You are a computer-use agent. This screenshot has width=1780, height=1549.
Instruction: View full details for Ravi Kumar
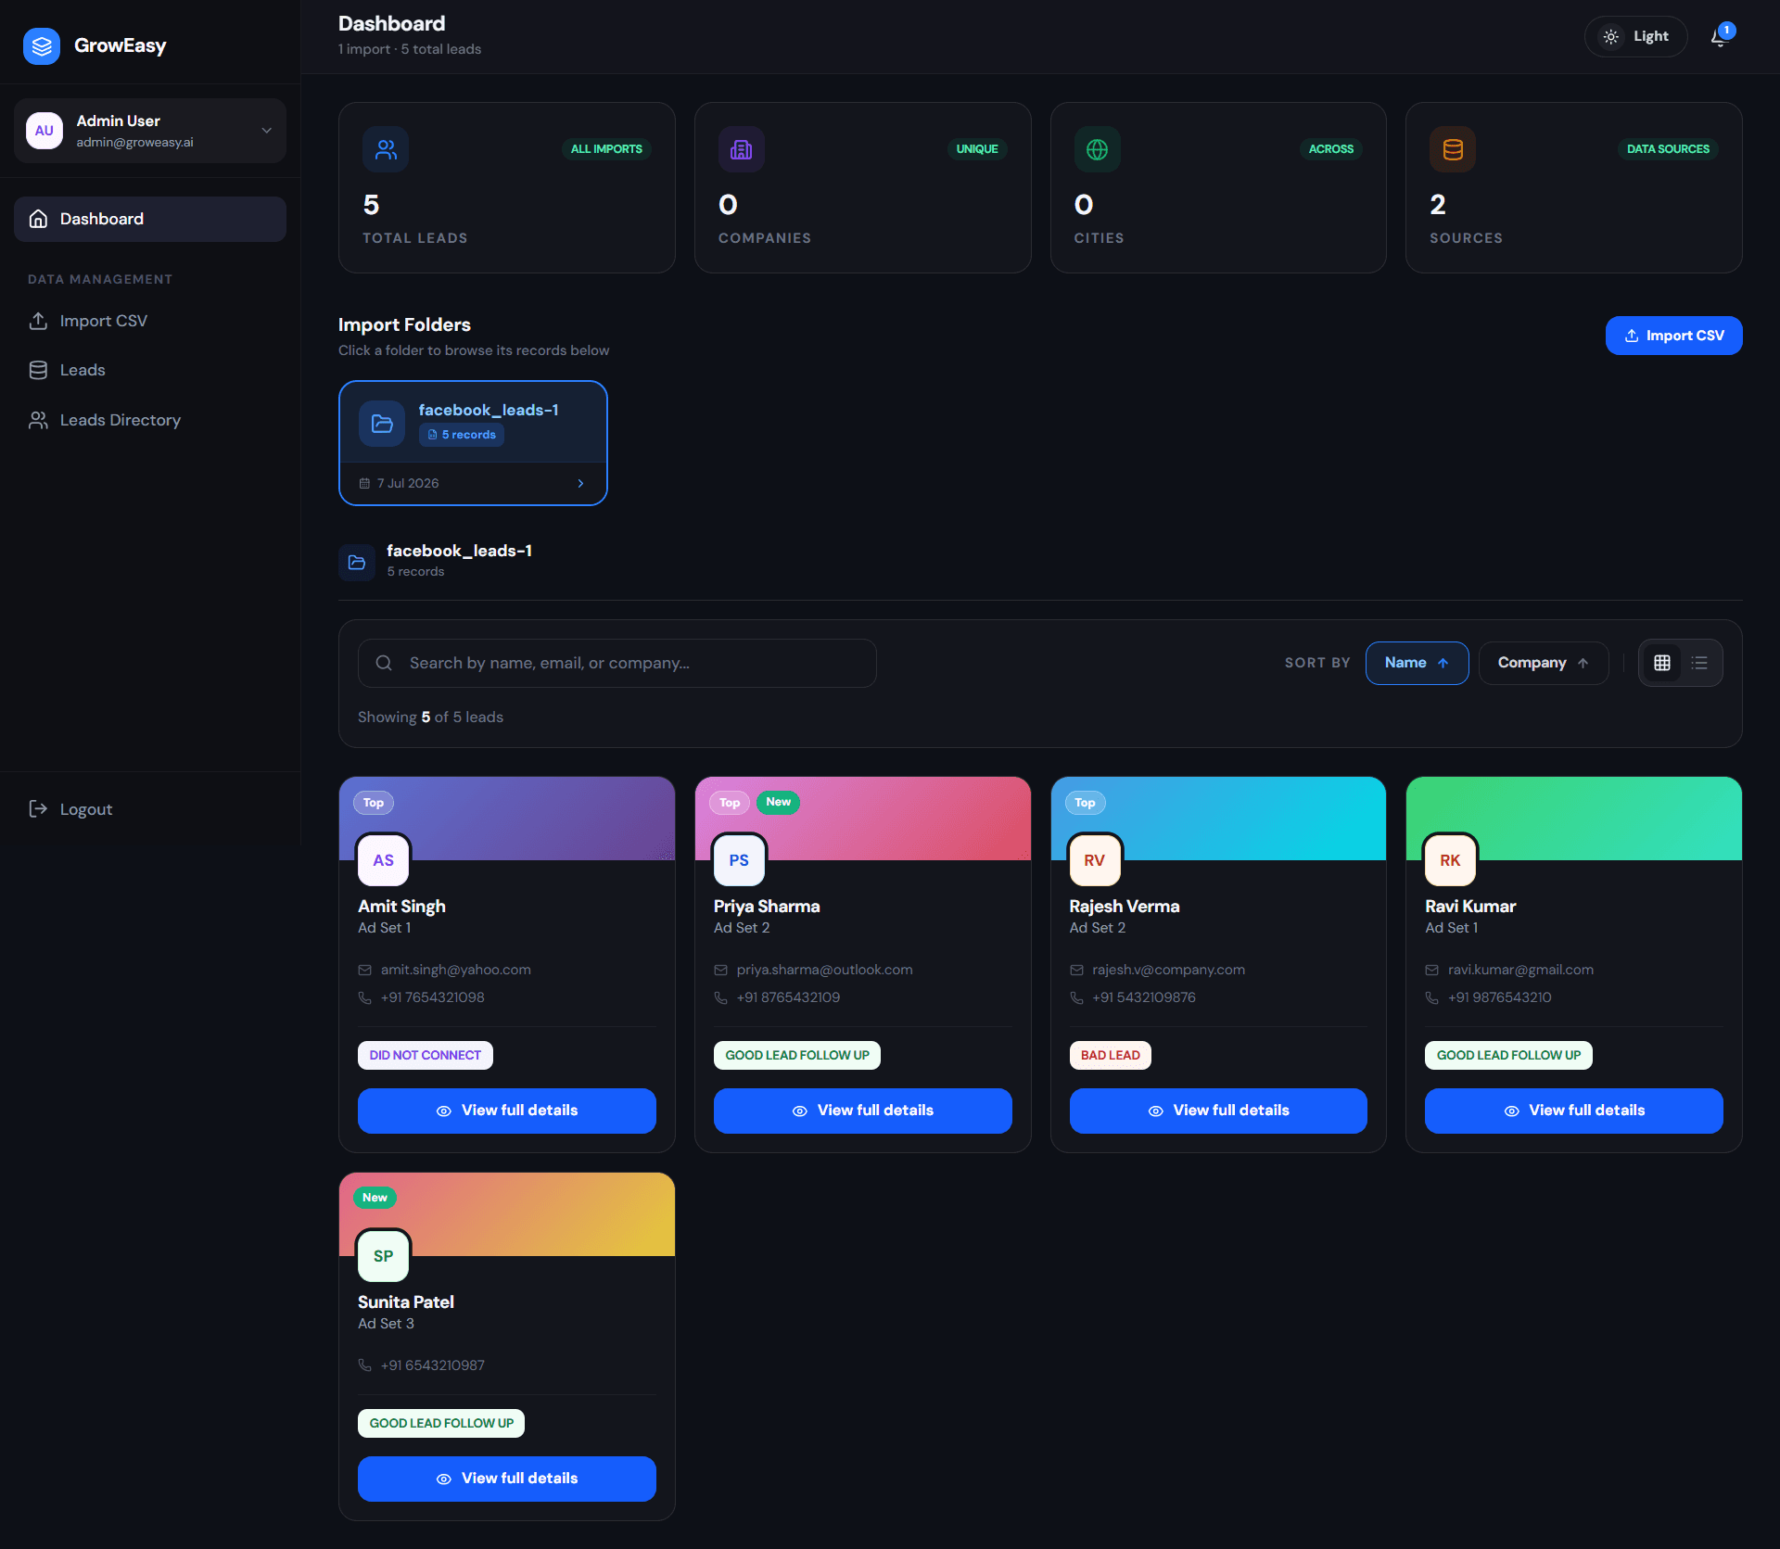(1574, 1111)
